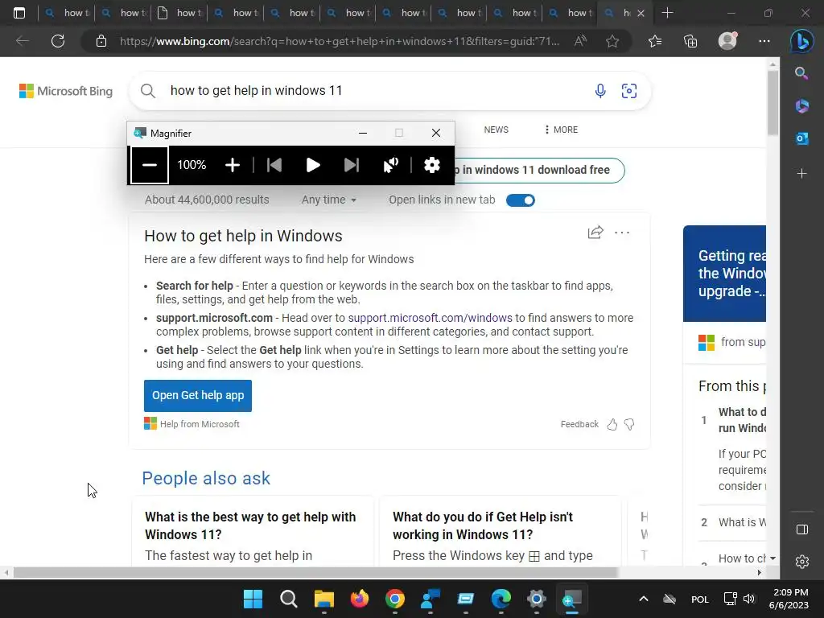Open Edge Collections icon
The height and width of the screenshot is (618, 824).
[x=690, y=41]
